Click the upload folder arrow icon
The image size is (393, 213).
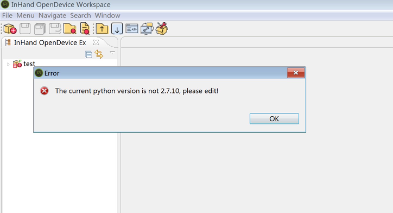pyautogui.click(x=102, y=29)
